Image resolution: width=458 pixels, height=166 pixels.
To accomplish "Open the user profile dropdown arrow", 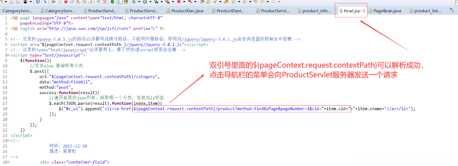I will click(x=31, y=2).
